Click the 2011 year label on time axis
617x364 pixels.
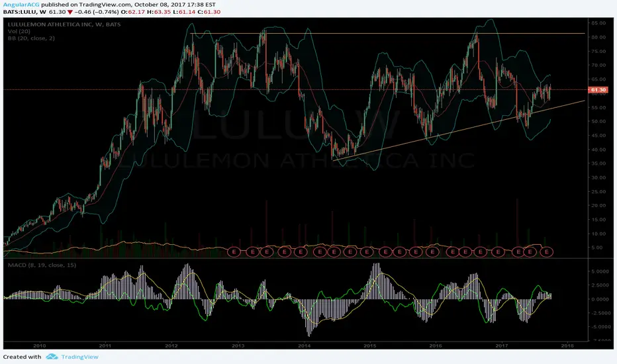pos(105,346)
